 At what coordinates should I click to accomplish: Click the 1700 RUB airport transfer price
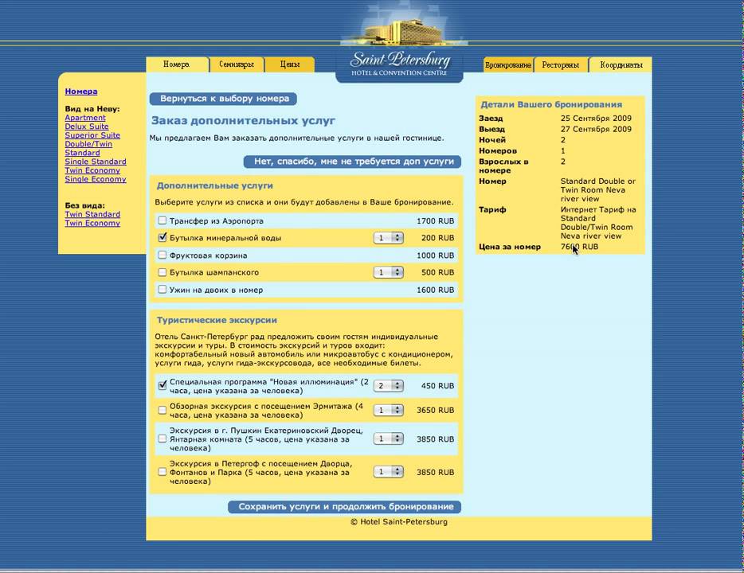tap(435, 221)
